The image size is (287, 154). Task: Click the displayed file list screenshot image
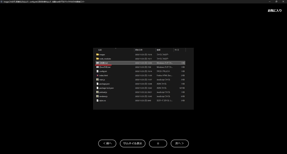pyautogui.click(x=143, y=79)
